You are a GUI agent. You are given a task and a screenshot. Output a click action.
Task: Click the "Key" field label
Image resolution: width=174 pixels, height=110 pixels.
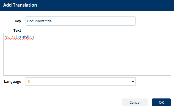pos(18,21)
